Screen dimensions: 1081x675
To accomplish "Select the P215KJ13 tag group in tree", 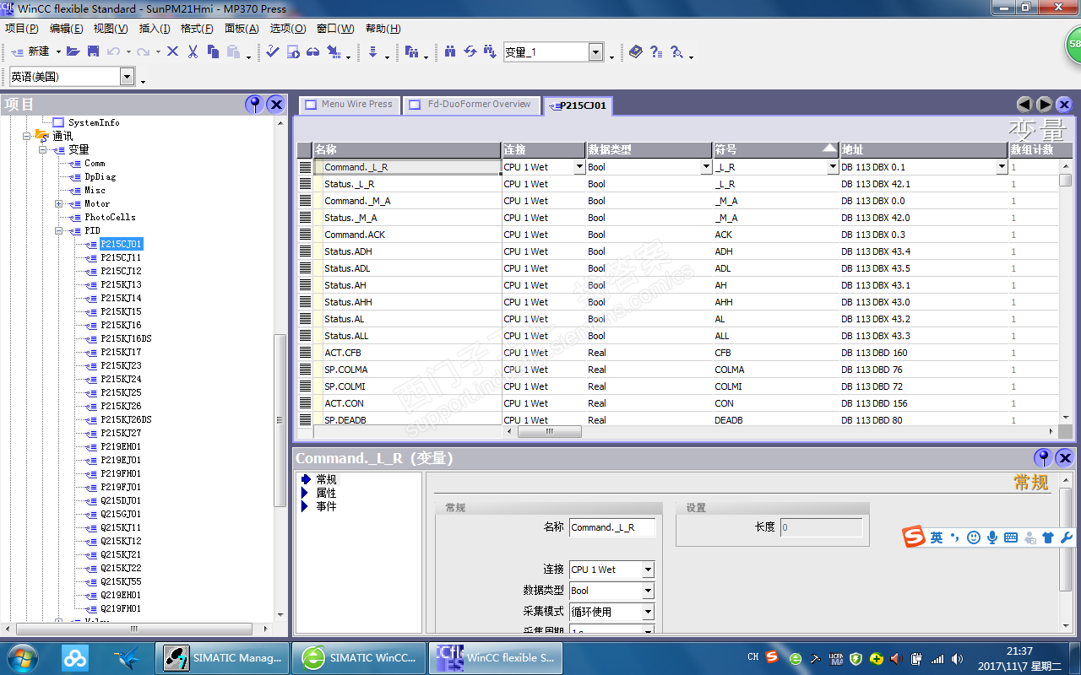I will point(121,284).
